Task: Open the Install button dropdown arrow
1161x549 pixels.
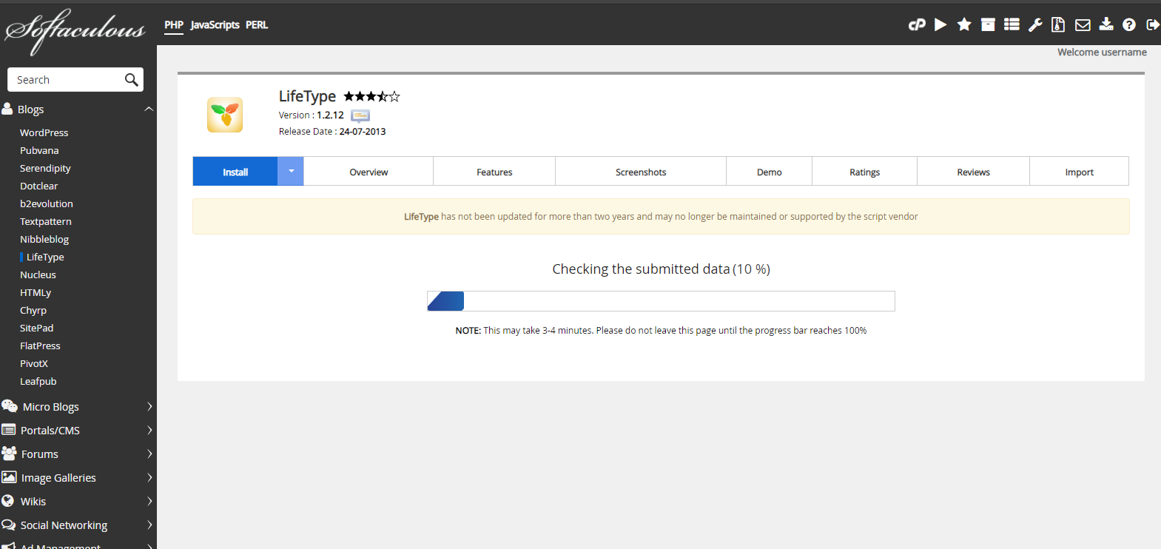Action: click(x=291, y=171)
